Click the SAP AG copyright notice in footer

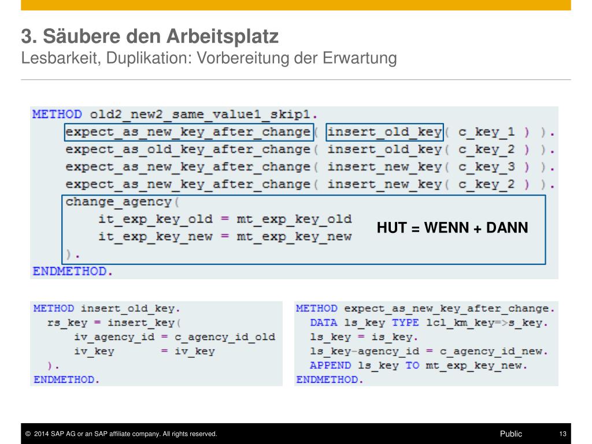[121, 434]
